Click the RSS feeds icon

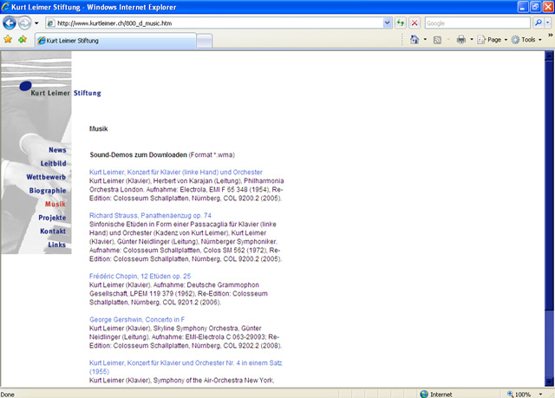pos(438,40)
